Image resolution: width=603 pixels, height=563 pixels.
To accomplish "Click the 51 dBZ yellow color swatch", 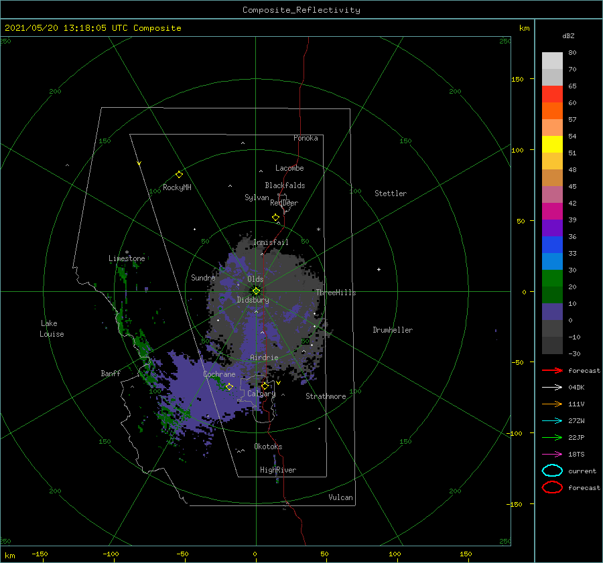I will pyautogui.click(x=552, y=144).
